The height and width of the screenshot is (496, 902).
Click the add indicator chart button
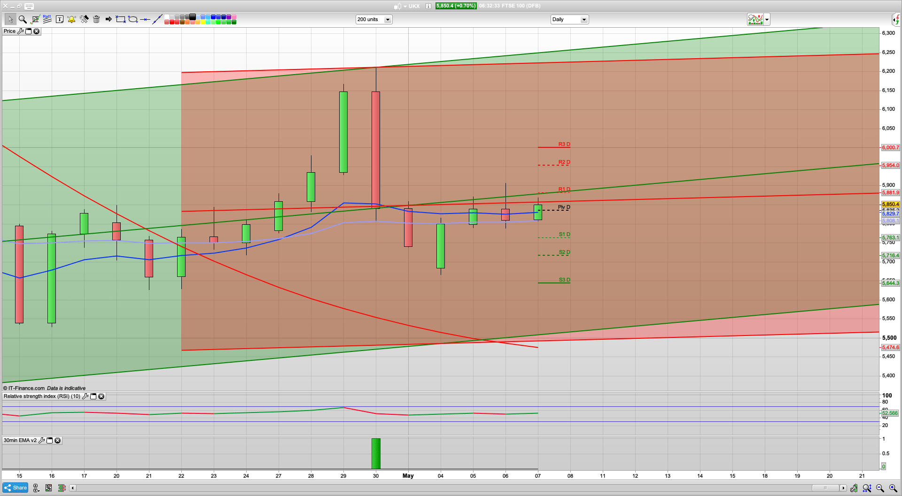(755, 20)
